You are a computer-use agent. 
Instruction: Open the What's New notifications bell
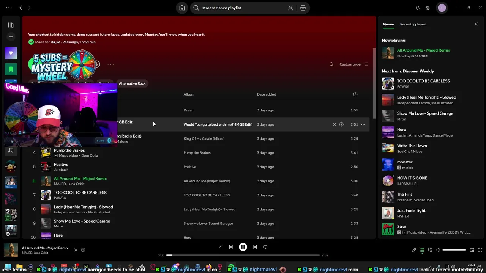418,8
